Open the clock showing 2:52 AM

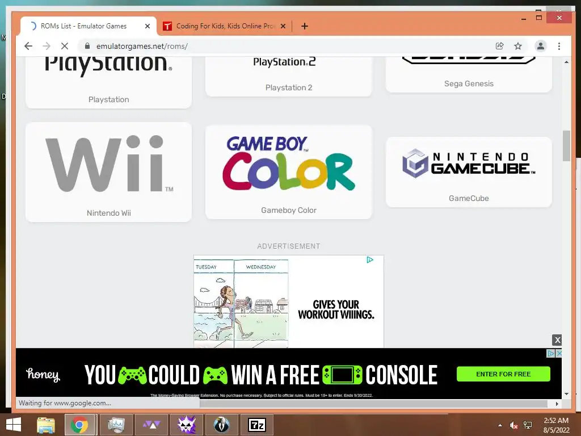556,425
